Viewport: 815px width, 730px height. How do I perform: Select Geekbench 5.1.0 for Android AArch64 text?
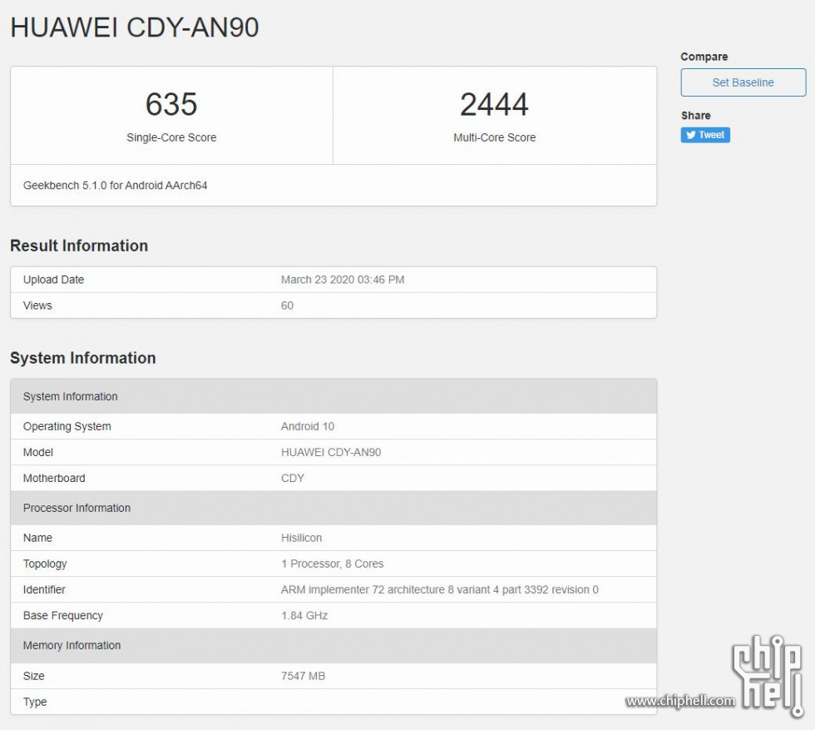116,186
